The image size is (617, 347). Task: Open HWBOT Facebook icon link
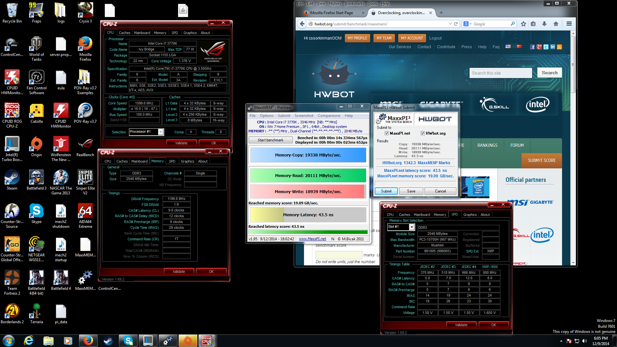pyautogui.click(x=532, y=47)
